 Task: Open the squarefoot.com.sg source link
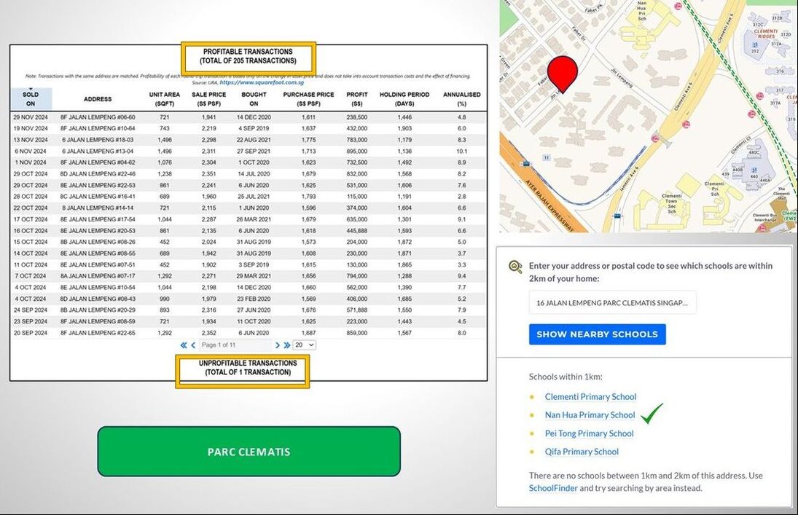point(262,82)
